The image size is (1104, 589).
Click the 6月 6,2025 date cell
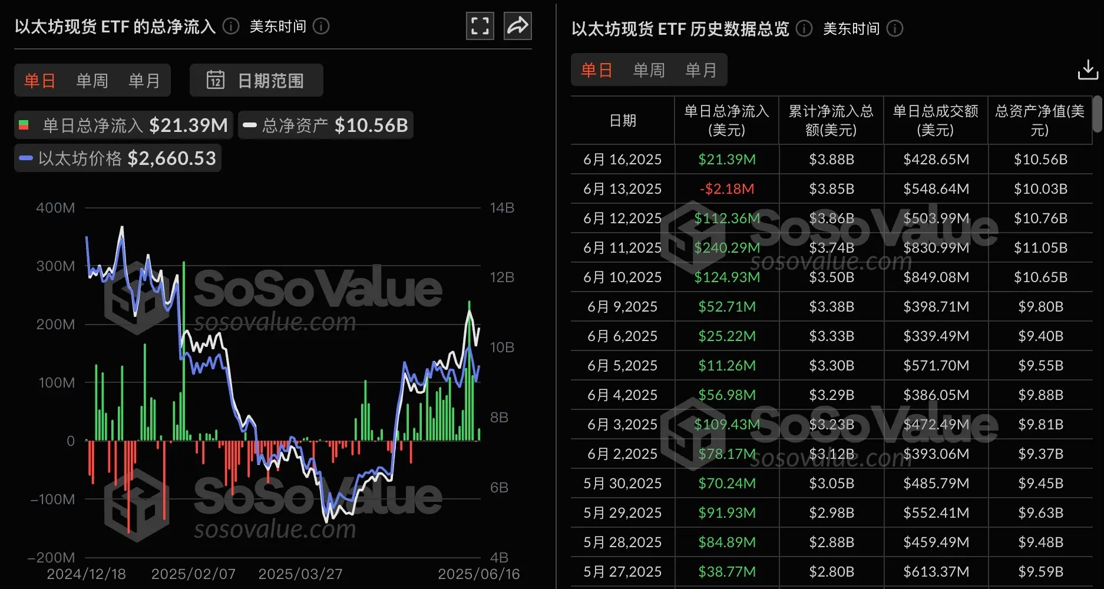point(623,336)
